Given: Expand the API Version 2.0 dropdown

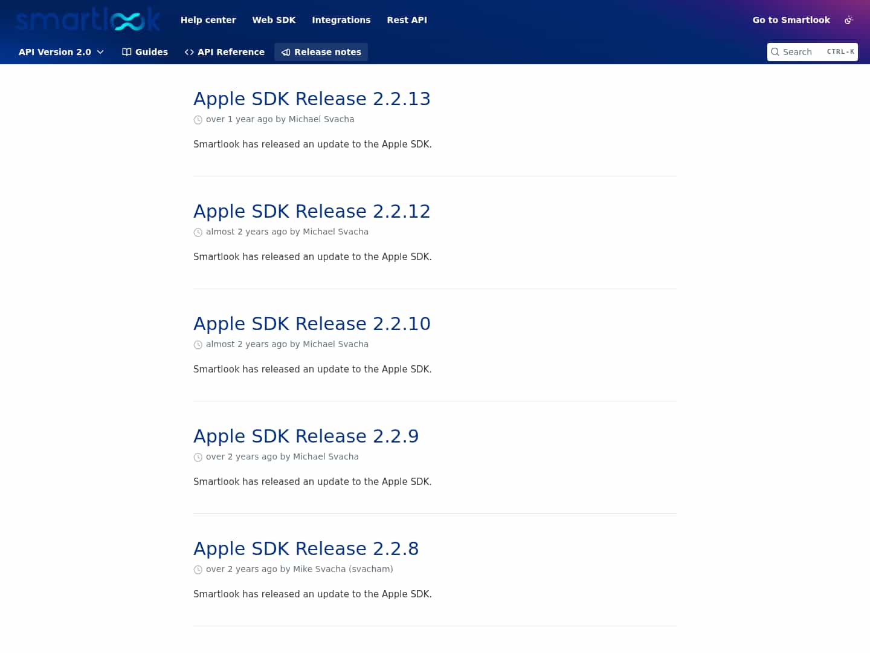Looking at the screenshot, I should [60, 52].
